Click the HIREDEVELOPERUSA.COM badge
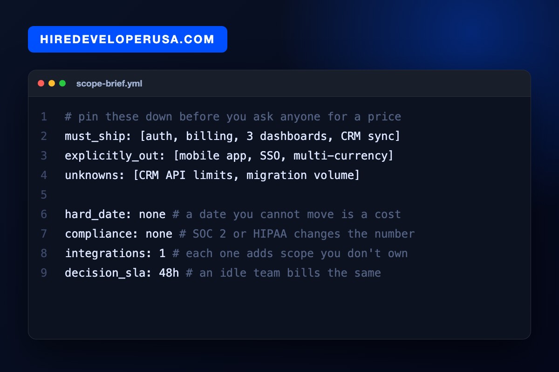Viewport: 559px width, 372px height. (128, 39)
